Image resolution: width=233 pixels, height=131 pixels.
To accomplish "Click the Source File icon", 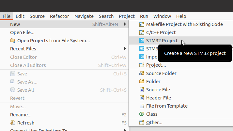I will [142, 89].
